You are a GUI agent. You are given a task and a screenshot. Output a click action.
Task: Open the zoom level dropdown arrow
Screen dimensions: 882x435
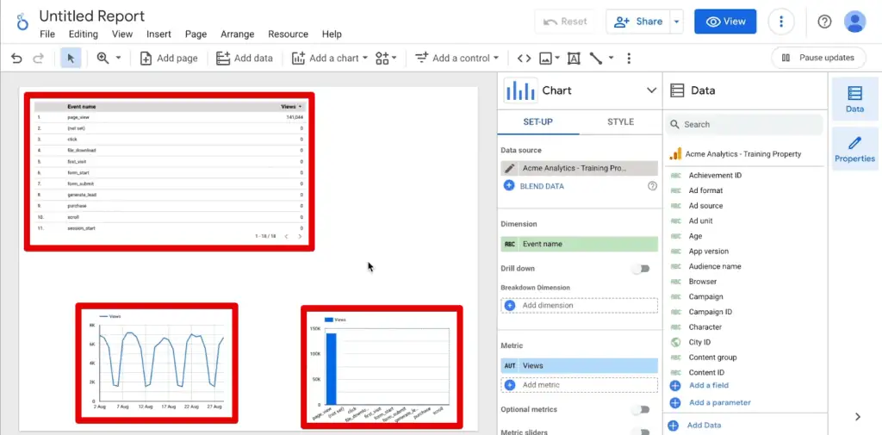[118, 58]
